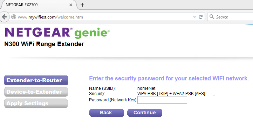Viewport: 253px width, 130px height.
Task: Click the homeNet SSID name text
Action: [x=146, y=88]
